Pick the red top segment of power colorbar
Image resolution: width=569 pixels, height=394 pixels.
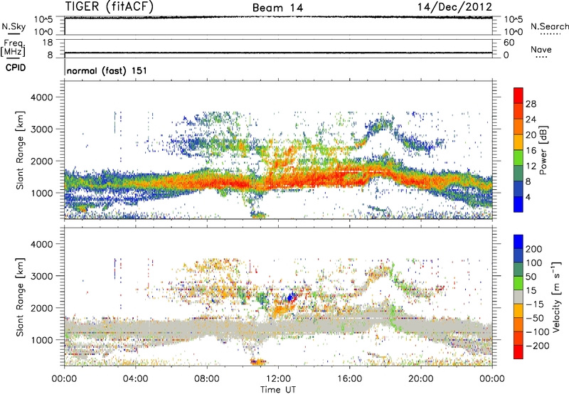click(519, 95)
